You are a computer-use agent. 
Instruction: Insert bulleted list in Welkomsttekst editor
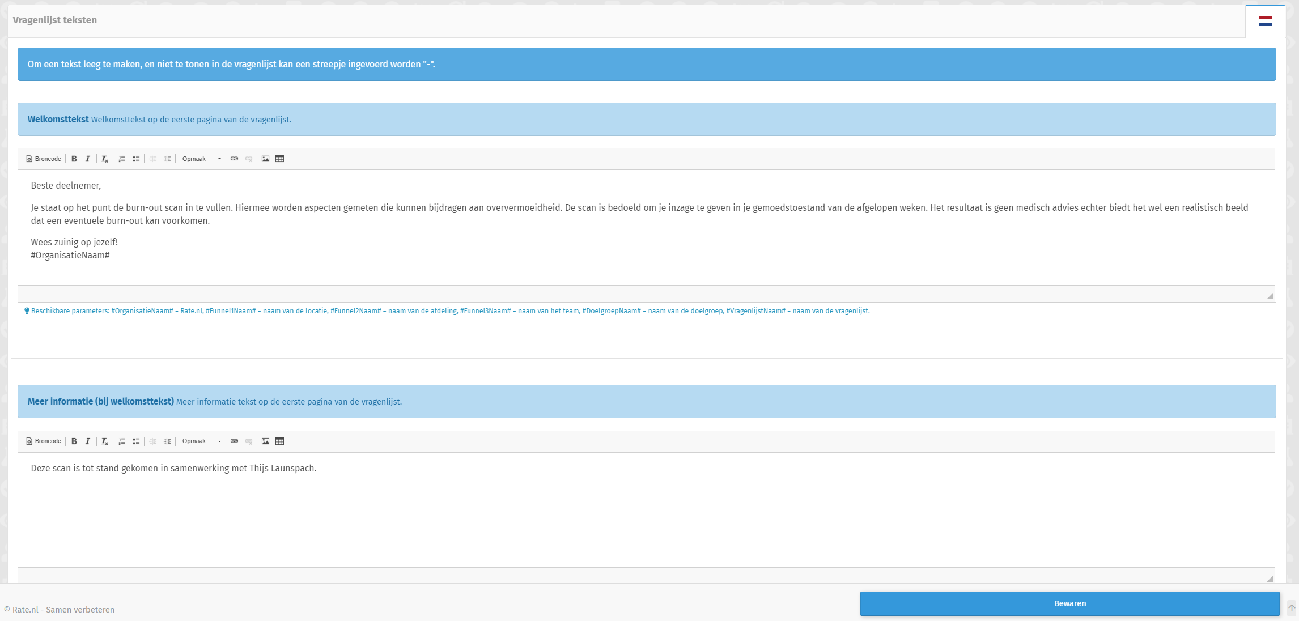tap(136, 159)
